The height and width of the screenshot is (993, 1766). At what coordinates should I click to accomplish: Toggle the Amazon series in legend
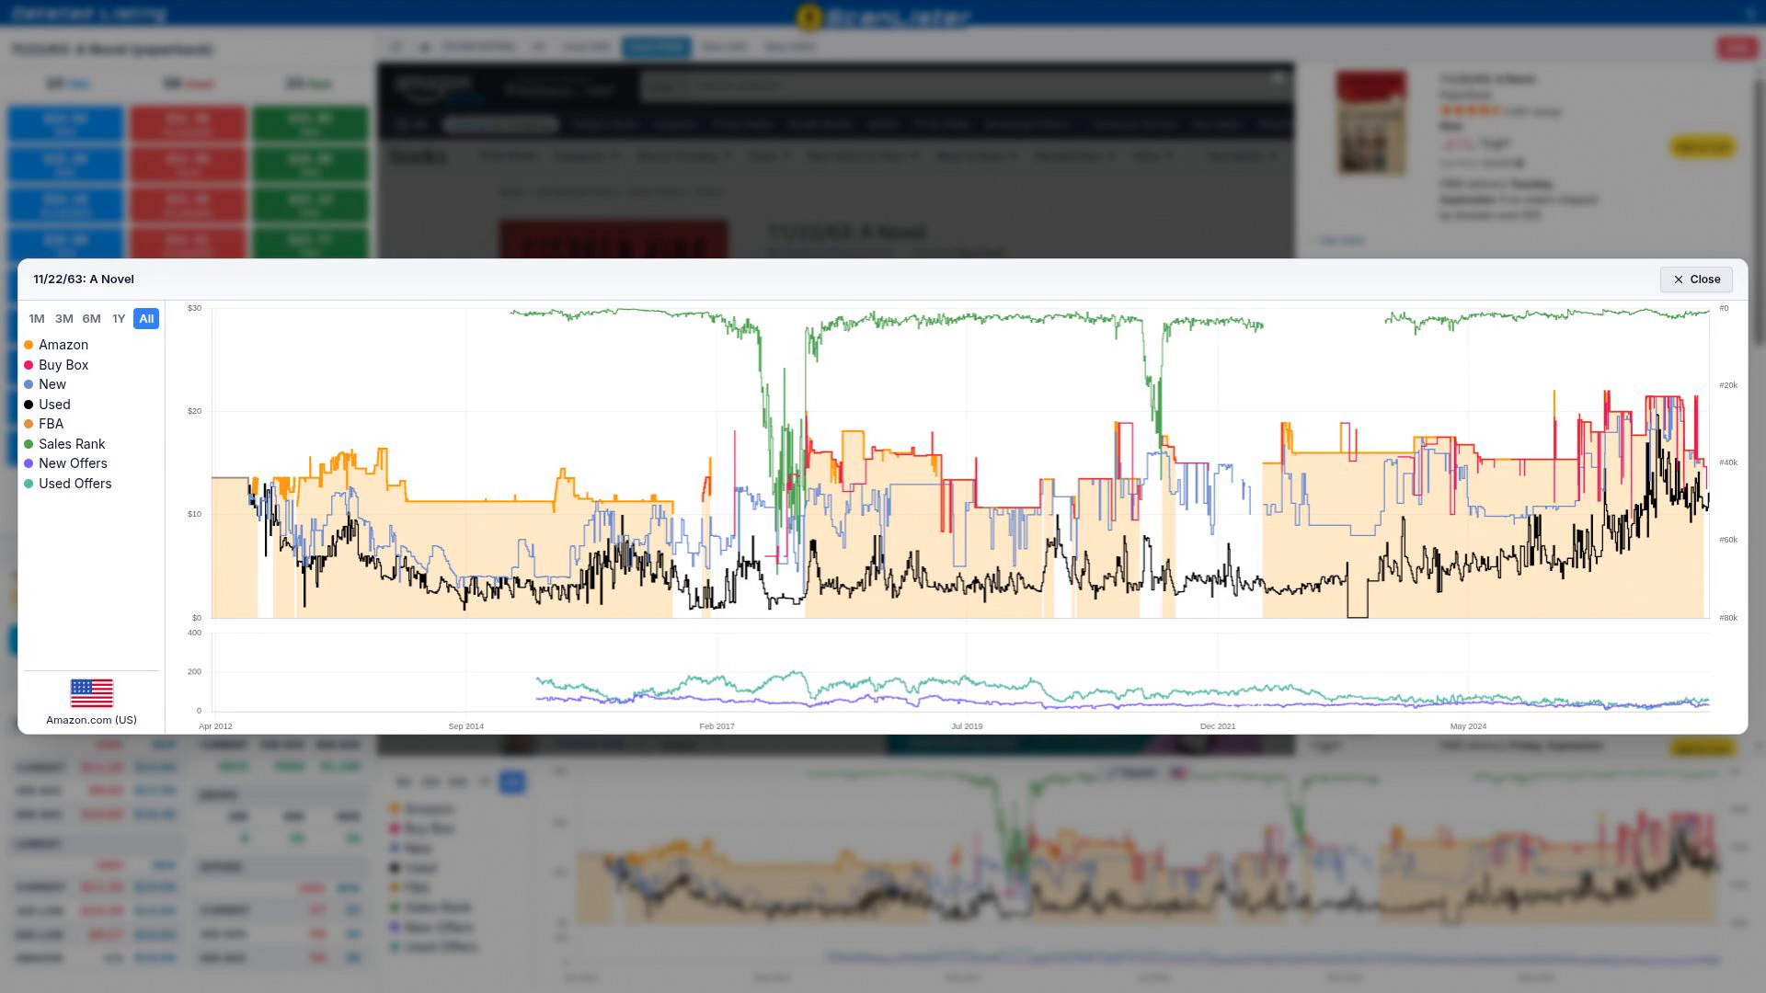coord(56,345)
